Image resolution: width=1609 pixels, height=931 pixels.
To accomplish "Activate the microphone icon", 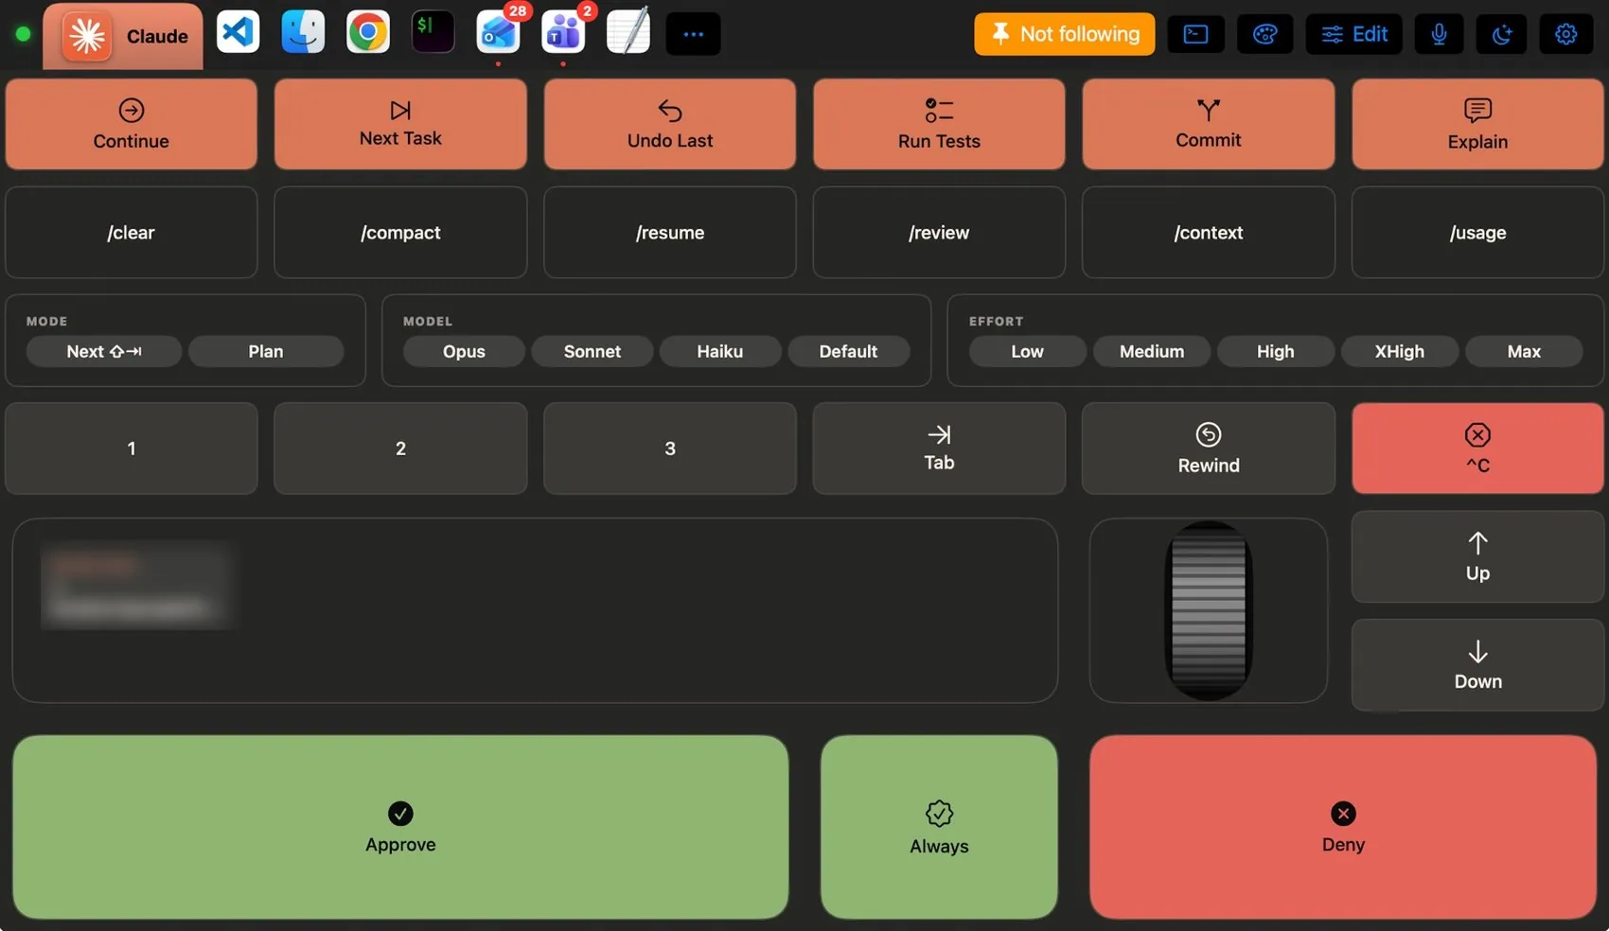I will click(1439, 34).
